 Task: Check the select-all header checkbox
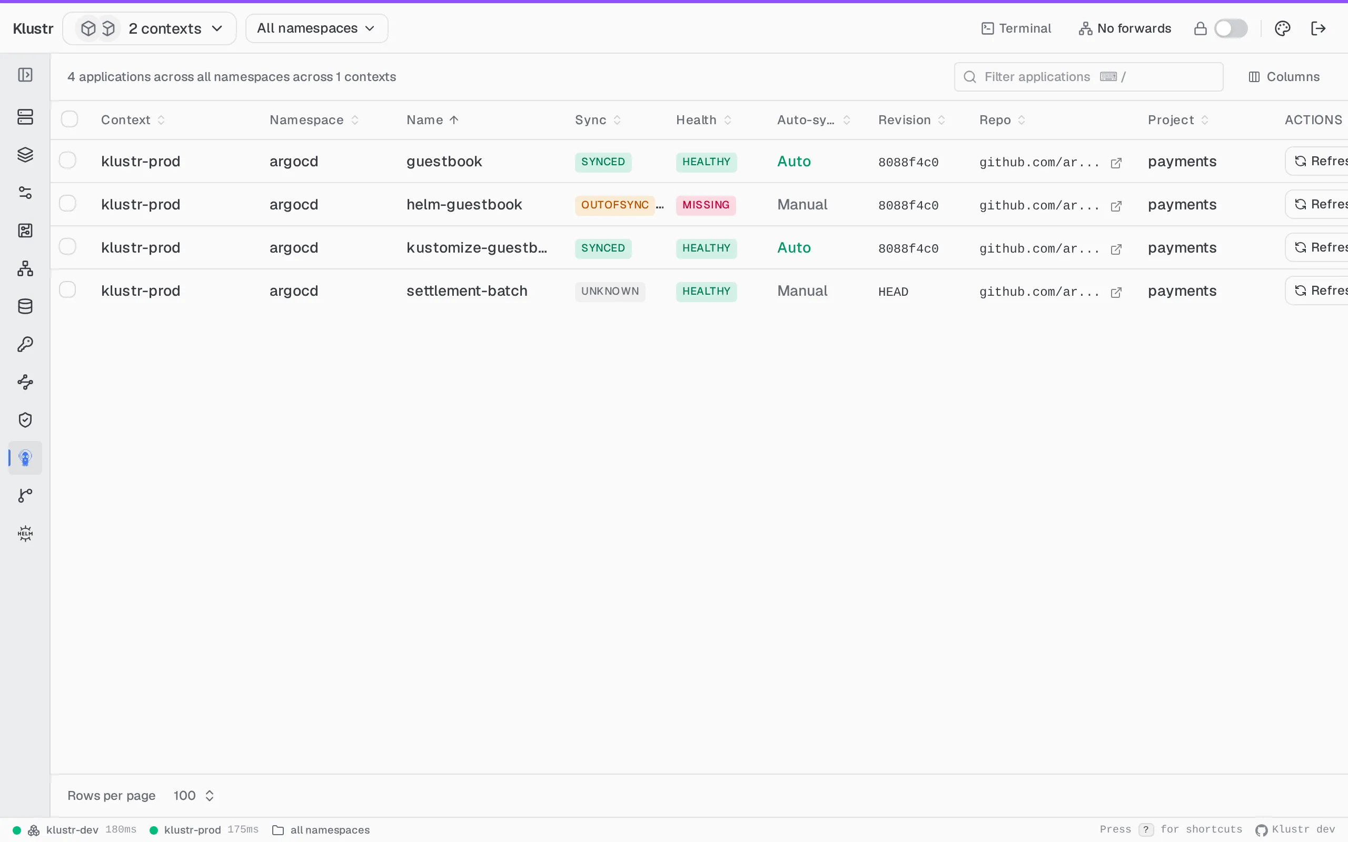[70, 119]
